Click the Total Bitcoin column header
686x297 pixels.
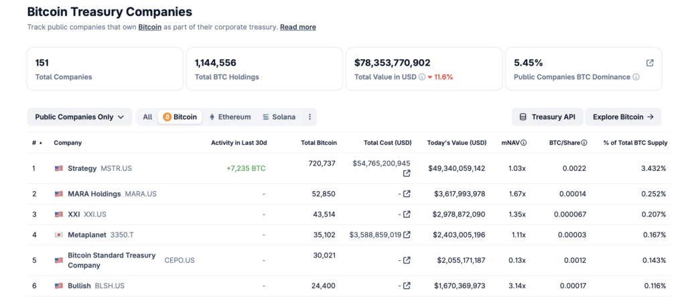(319, 143)
